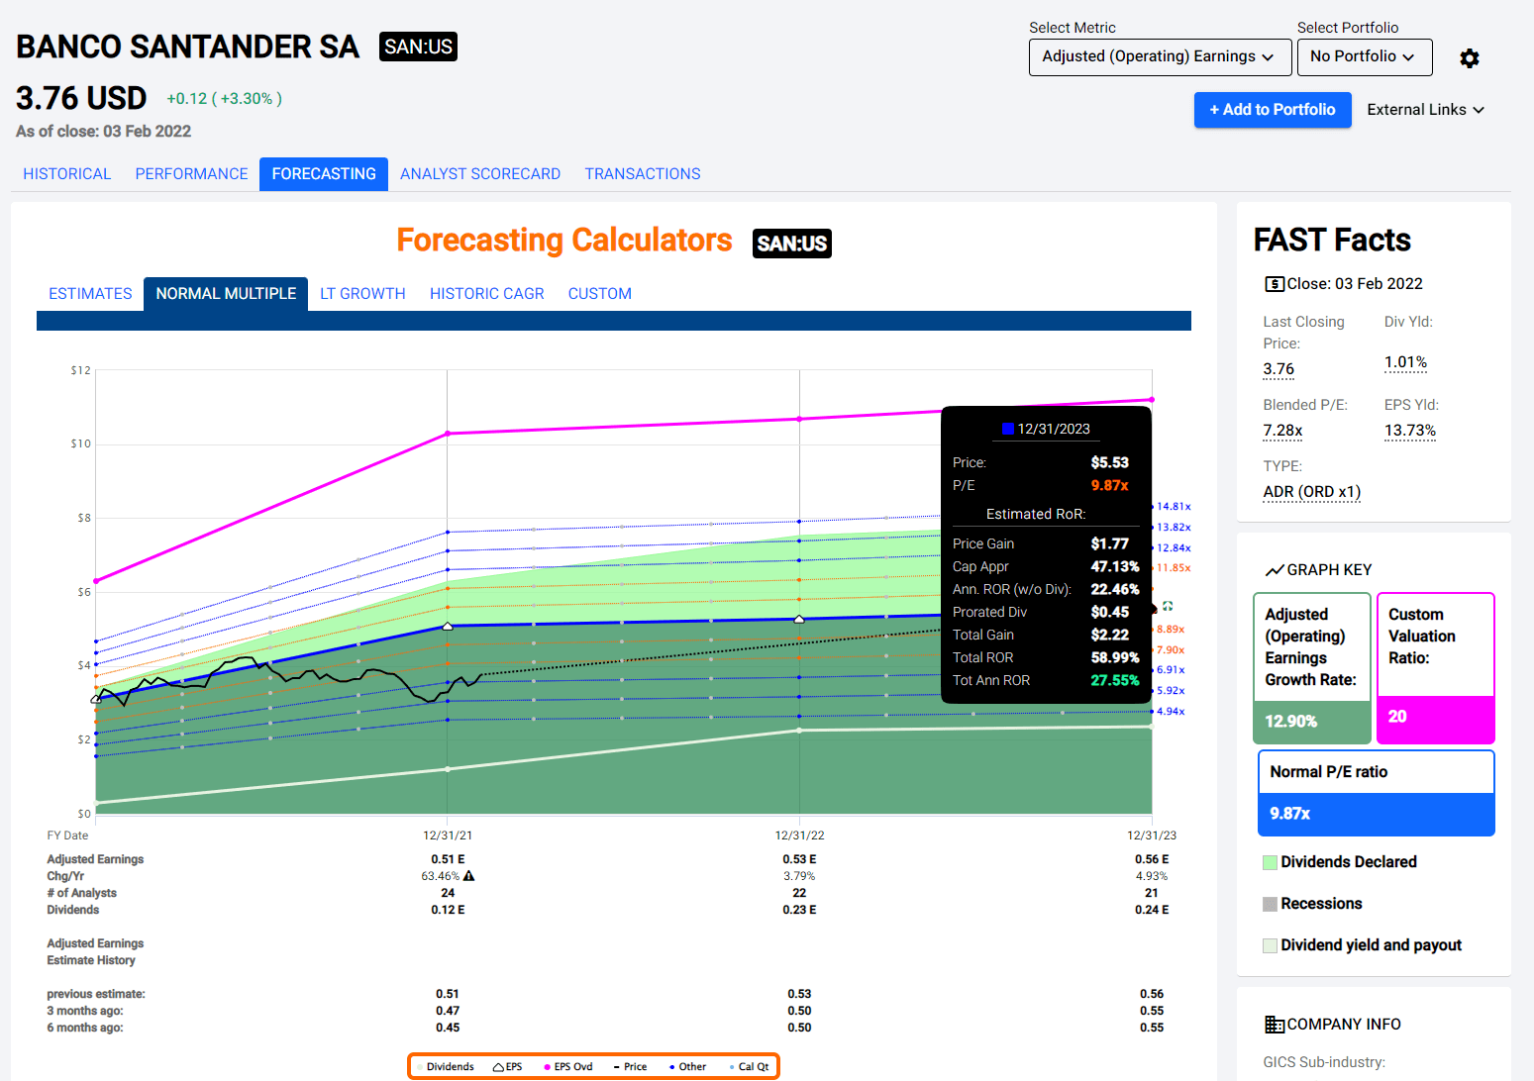Click the SAN:US badge beside Forecasting Calculators
The image size is (1534, 1081).
coord(791,244)
